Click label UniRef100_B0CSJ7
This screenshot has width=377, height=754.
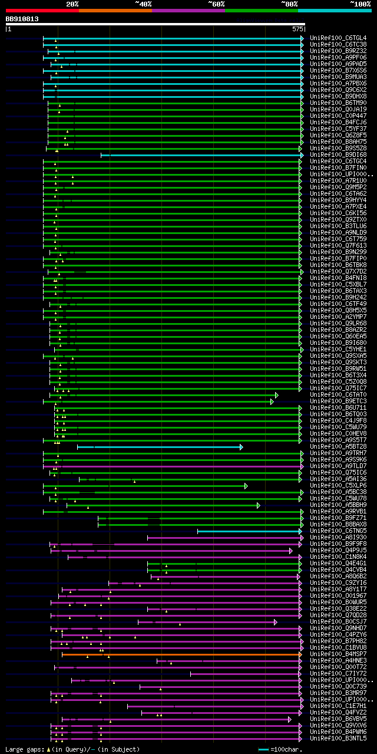pyautogui.click(x=338, y=622)
